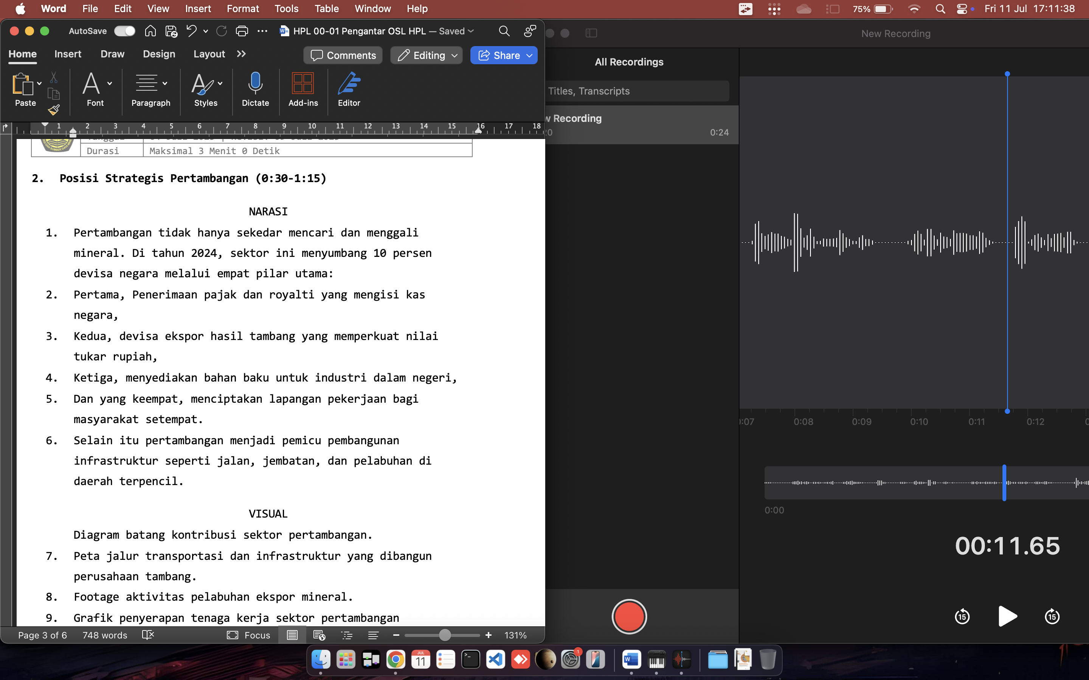The width and height of the screenshot is (1089, 680).
Task: Switch to Print Layout view
Action: click(x=292, y=635)
